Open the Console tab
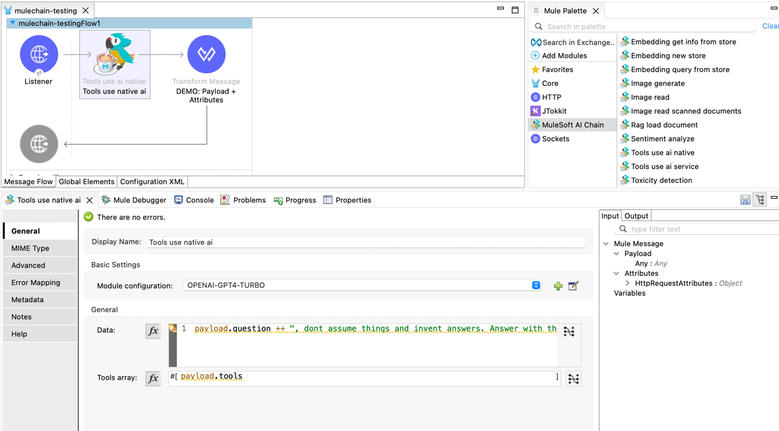Image resolution: width=779 pixels, height=431 pixels. pyautogui.click(x=194, y=200)
